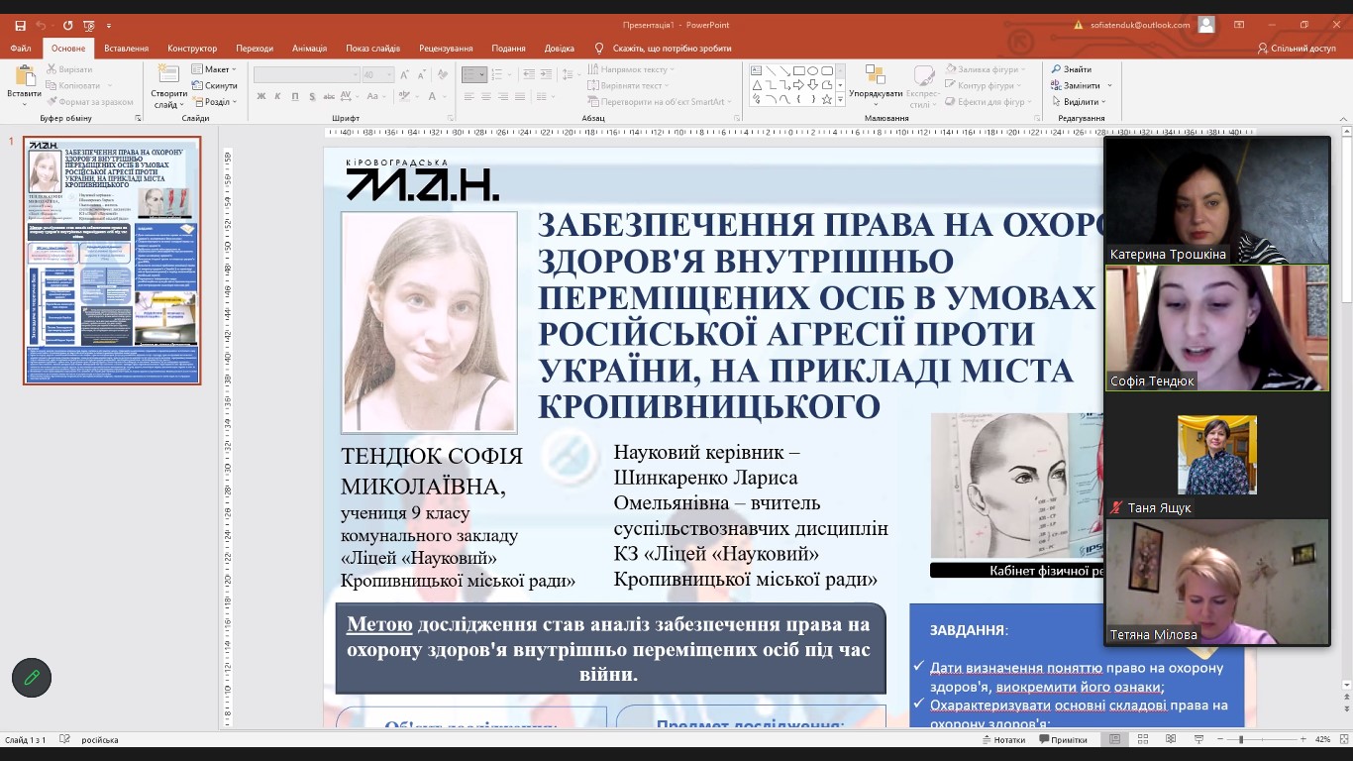The height and width of the screenshot is (761, 1353).
Task: Open the Вставлення ribbon tab
Action: point(126,49)
